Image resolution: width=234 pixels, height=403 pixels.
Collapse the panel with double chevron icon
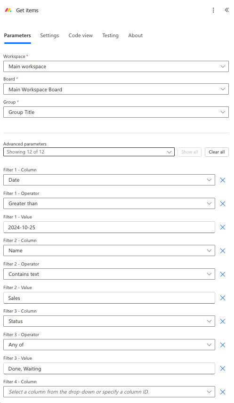click(x=226, y=10)
